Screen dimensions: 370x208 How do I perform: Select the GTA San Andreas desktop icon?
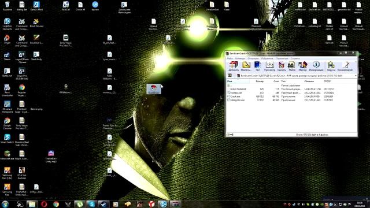[22, 173]
